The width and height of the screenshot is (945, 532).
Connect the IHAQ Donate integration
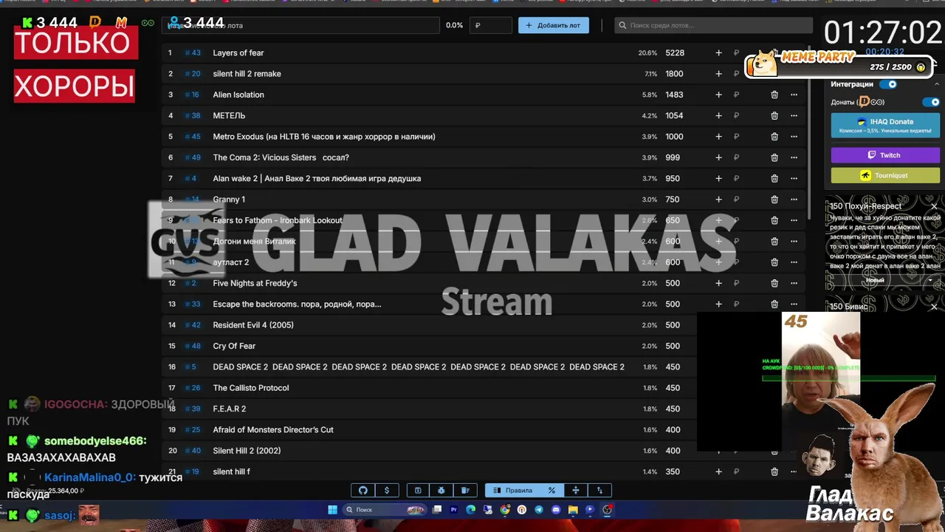coord(885,126)
